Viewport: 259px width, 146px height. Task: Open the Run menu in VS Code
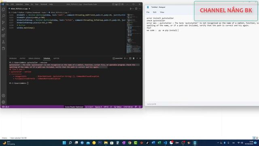[37, 4]
